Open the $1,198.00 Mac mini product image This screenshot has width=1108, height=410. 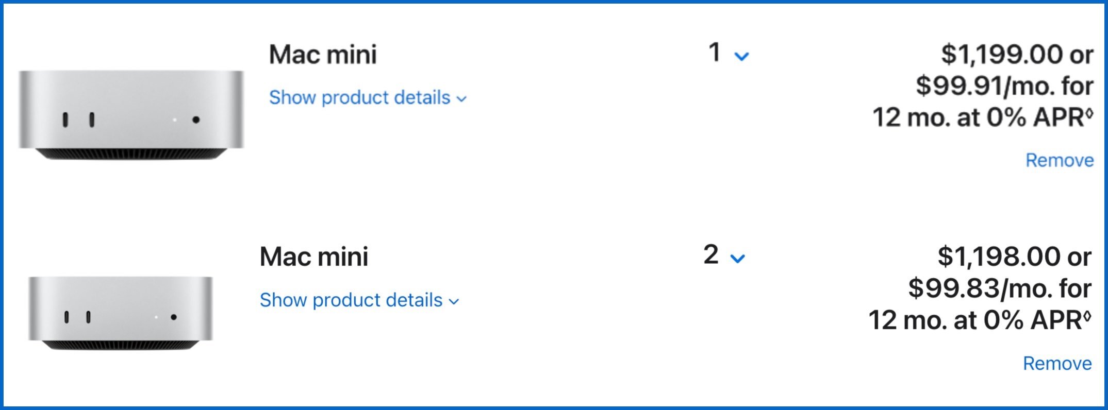coord(120,313)
